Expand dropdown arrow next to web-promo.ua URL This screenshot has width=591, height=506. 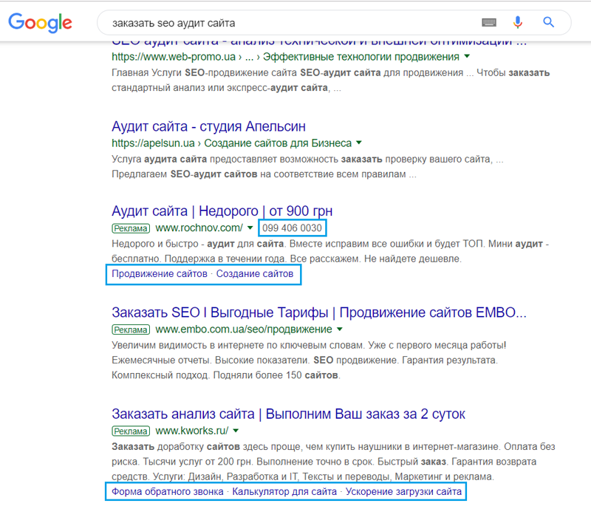click(x=467, y=57)
